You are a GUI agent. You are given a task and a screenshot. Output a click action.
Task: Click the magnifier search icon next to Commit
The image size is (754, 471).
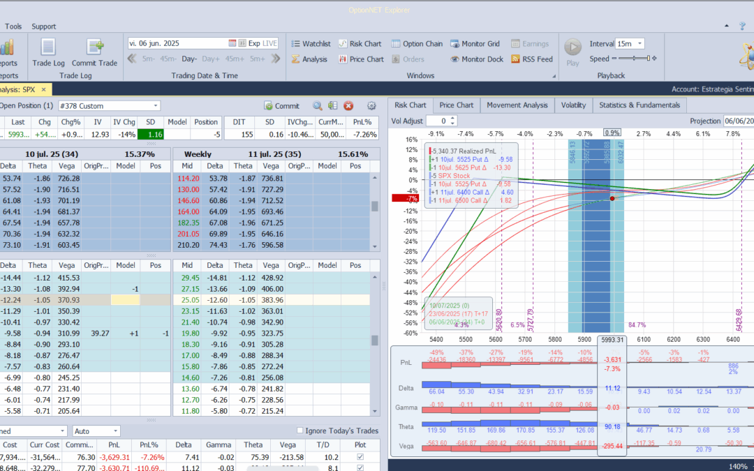pyautogui.click(x=318, y=106)
